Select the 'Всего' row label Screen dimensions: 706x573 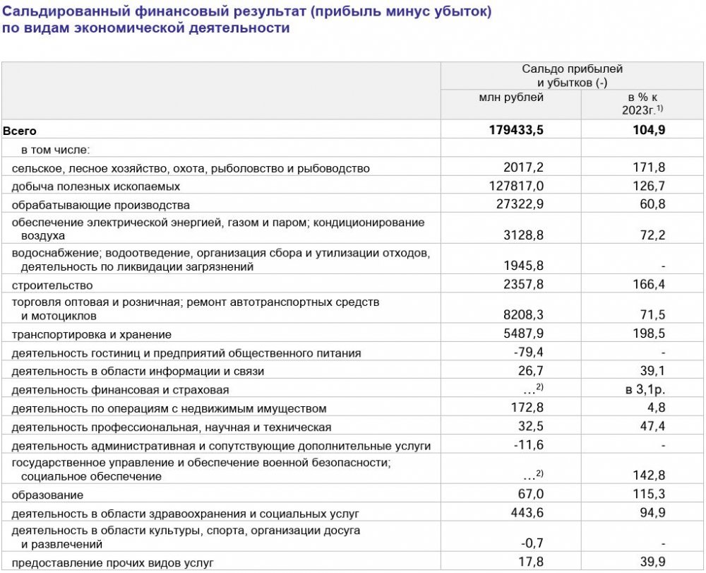point(20,131)
